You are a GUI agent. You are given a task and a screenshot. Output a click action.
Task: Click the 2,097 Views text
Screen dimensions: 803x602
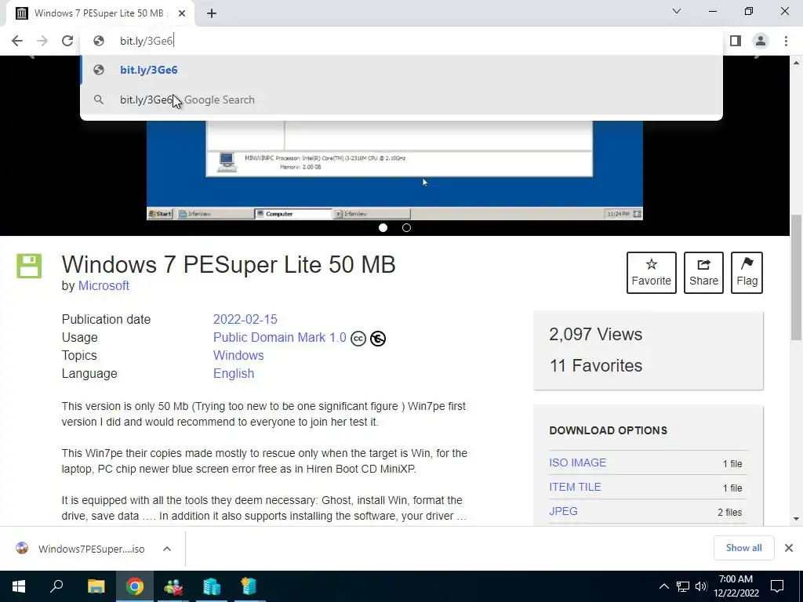(x=596, y=334)
